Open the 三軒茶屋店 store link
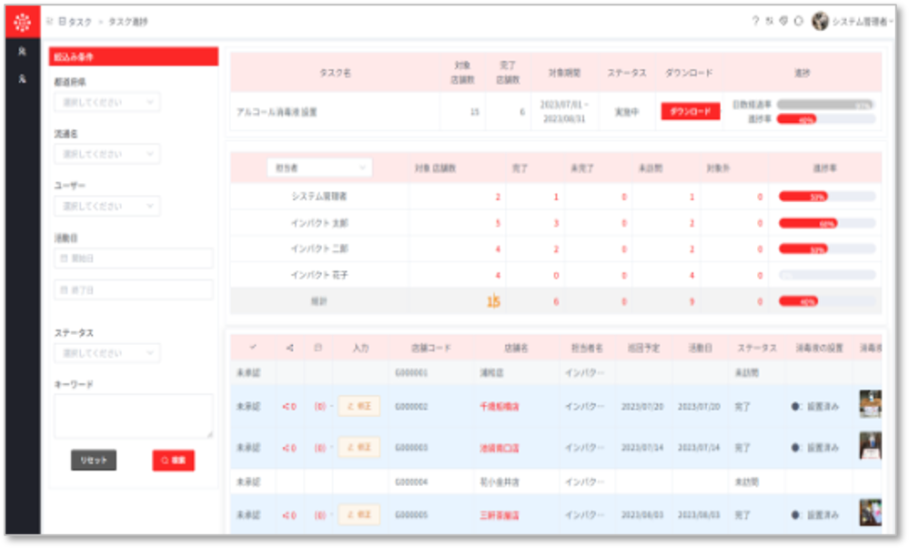 pos(500,515)
